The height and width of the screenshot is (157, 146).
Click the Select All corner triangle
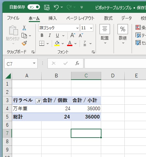[x=8, y=76]
